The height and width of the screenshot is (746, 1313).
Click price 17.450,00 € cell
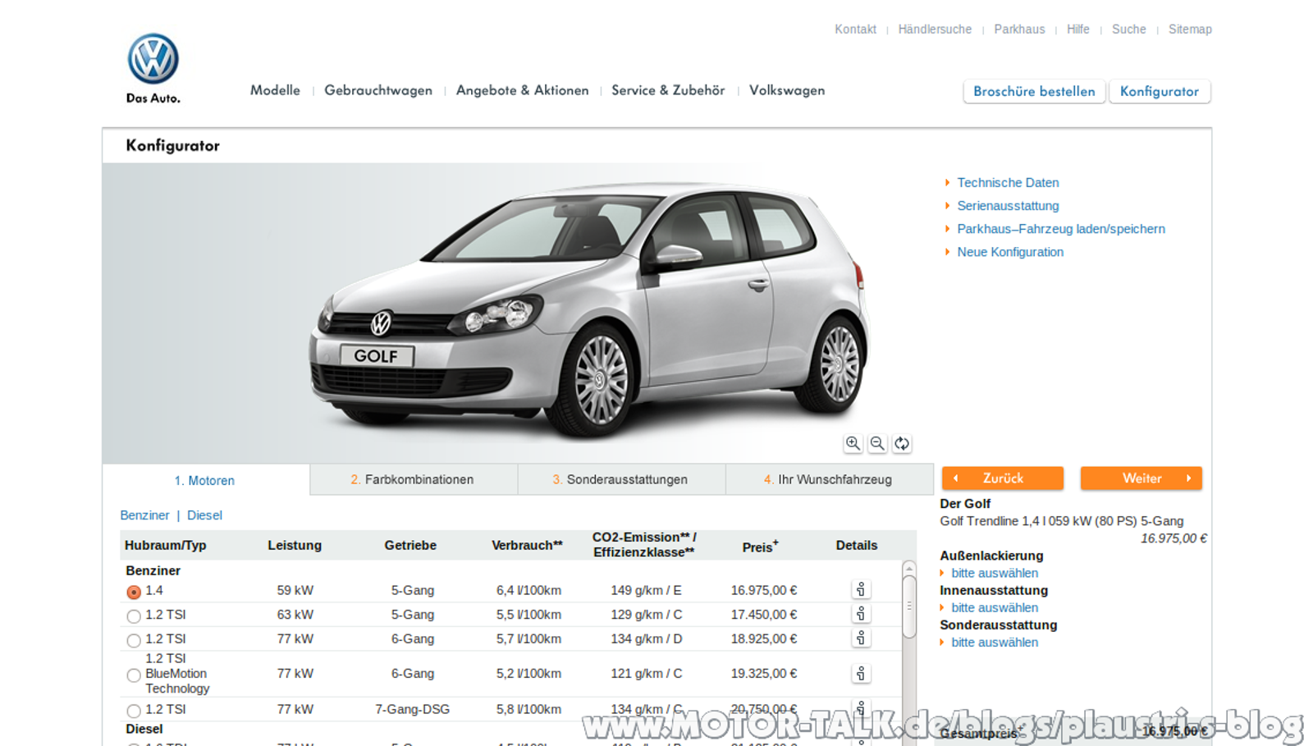pyautogui.click(x=764, y=615)
